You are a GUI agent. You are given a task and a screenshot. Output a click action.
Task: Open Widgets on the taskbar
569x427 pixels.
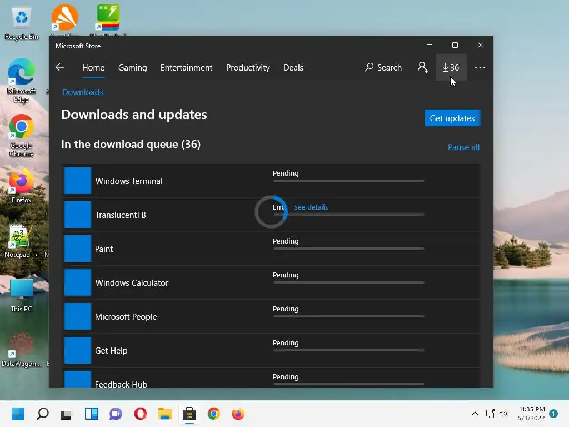(x=92, y=414)
